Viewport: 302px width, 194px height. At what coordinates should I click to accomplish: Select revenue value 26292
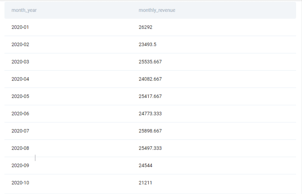click(x=145, y=27)
